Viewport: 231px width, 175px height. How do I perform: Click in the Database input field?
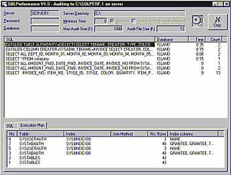pyautogui.click(x=45, y=29)
